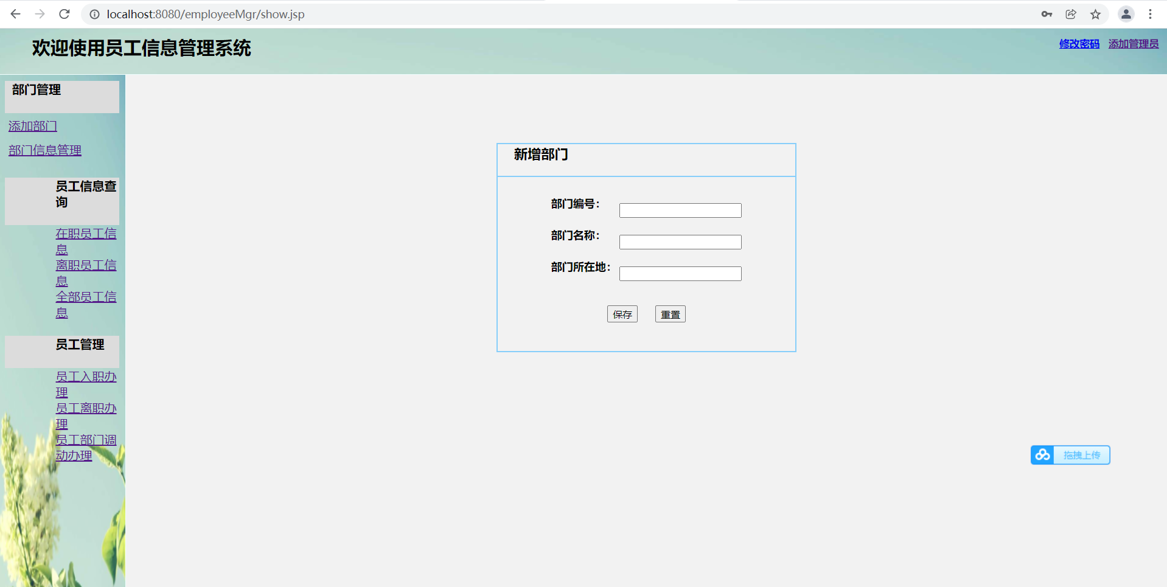This screenshot has height=587, width=1167.
Task: View 在职员工信息 list
Action: click(85, 234)
